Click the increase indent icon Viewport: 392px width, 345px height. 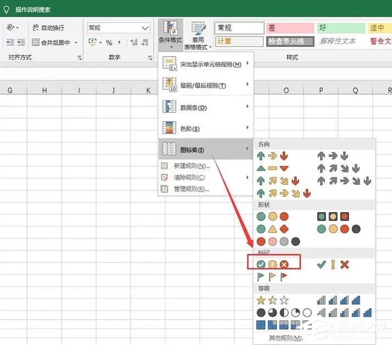(x=21, y=42)
